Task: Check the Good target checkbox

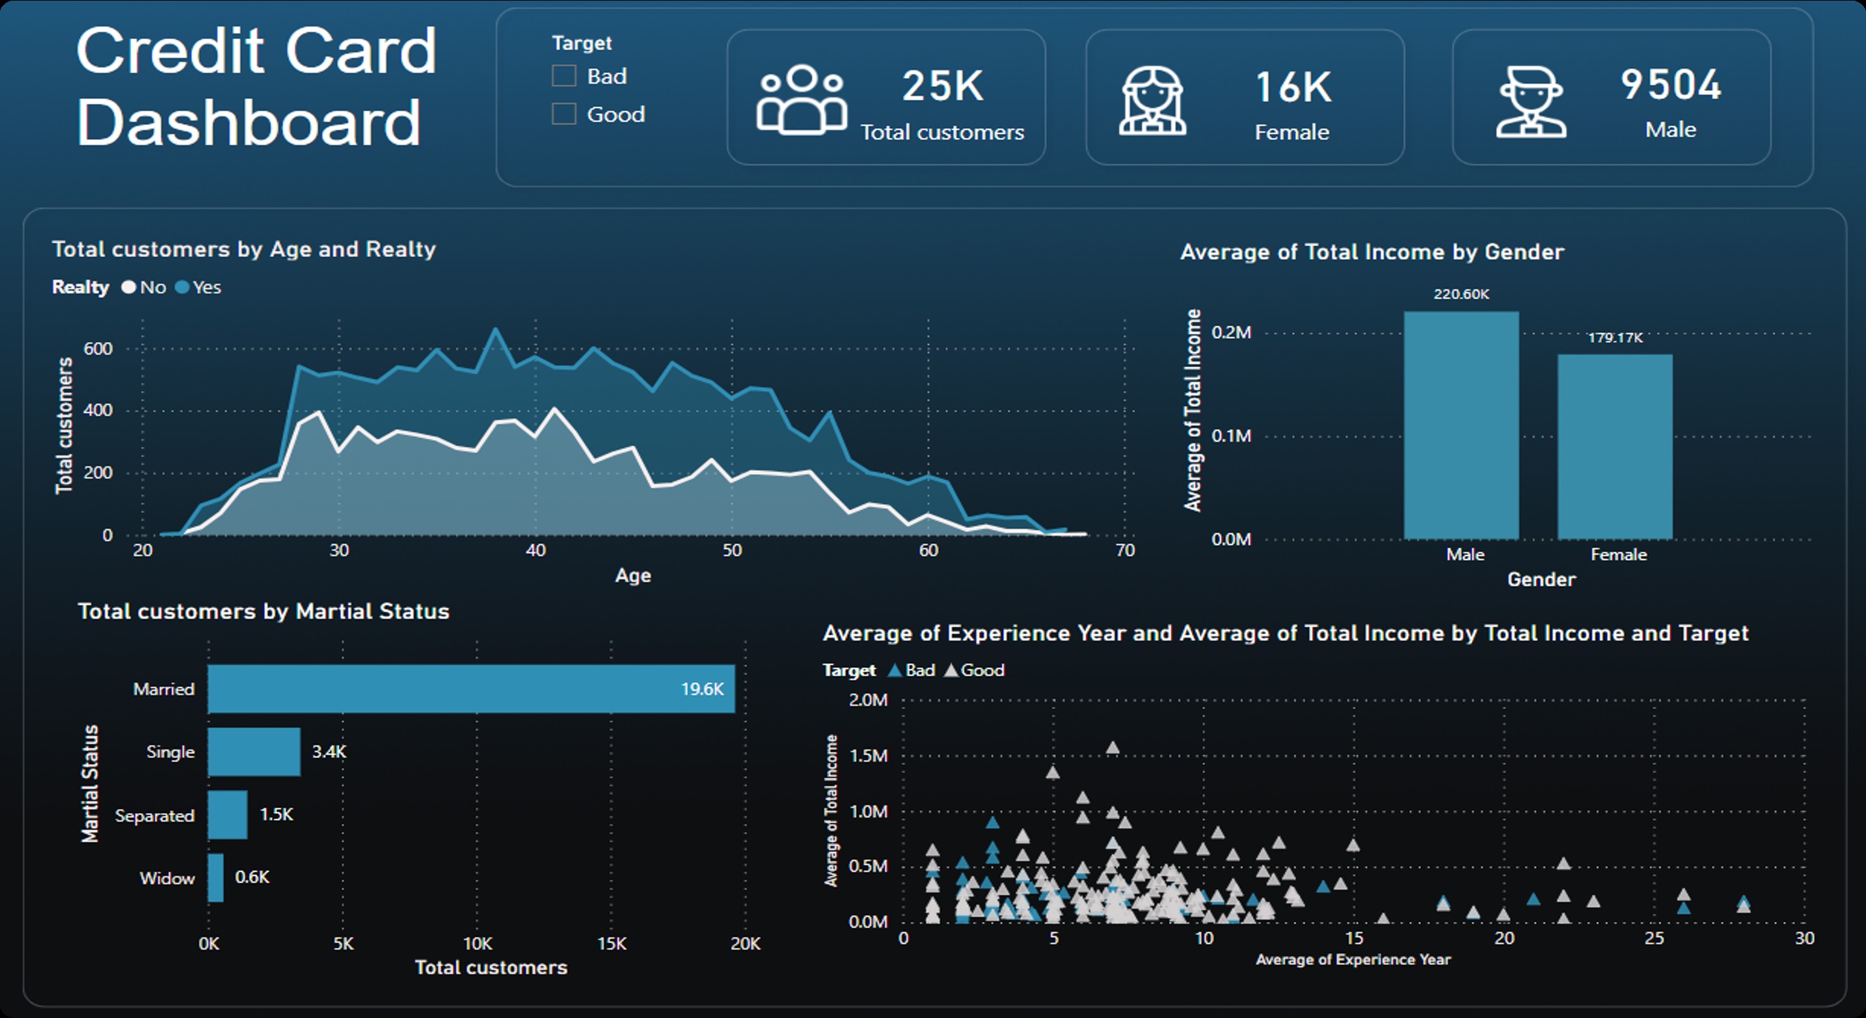Action: pos(564,114)
